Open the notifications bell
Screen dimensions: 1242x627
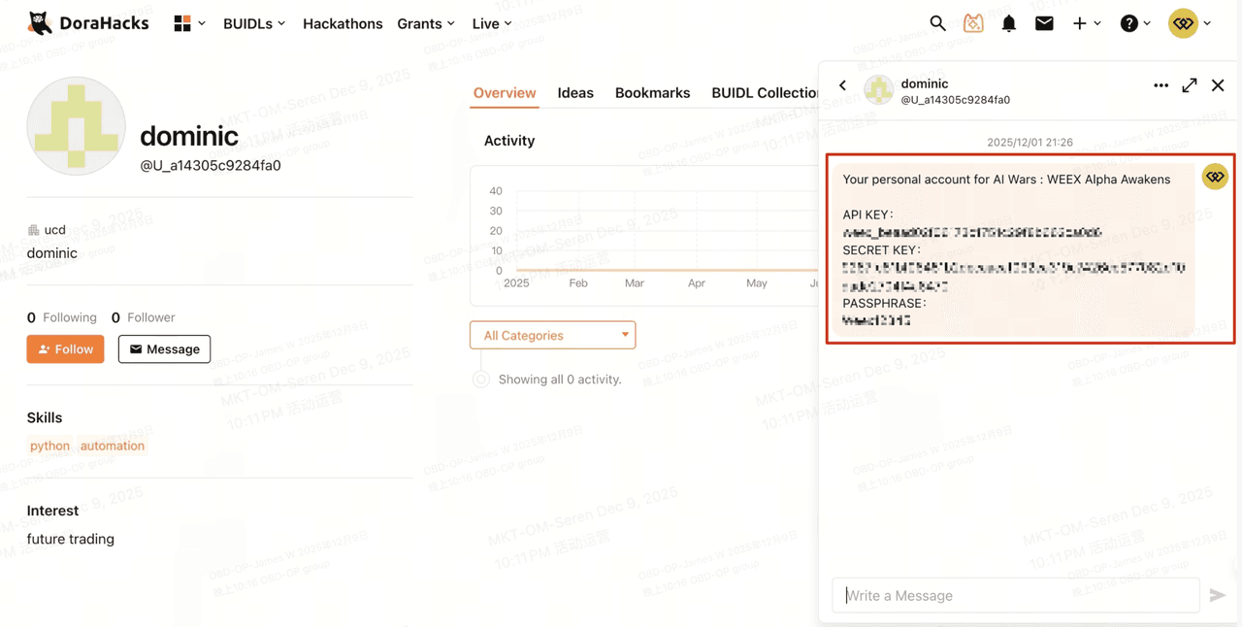point(1009,22)
